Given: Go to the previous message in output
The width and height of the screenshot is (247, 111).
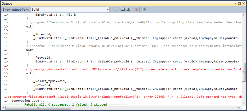Looking at the screenshot, I should (x=122, y=10).
